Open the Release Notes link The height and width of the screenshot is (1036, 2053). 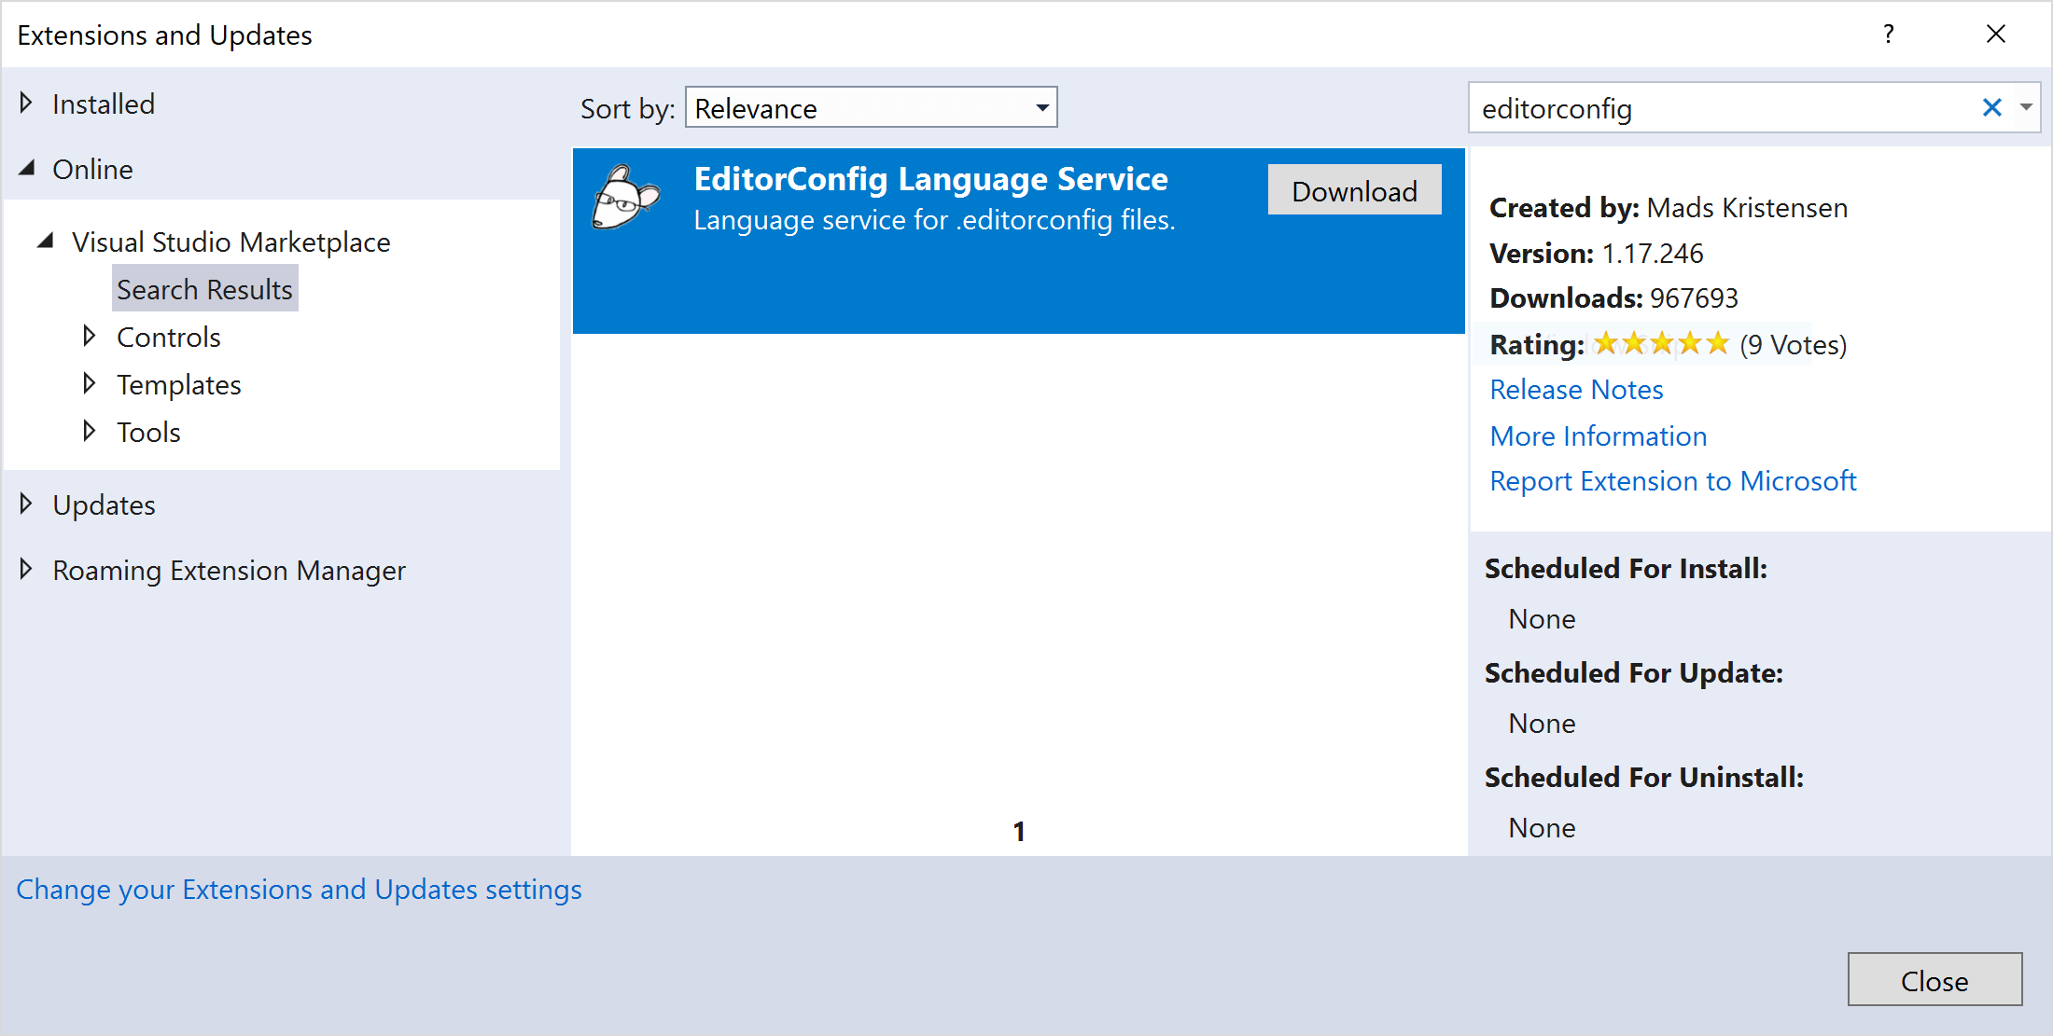pos(1576,389)
